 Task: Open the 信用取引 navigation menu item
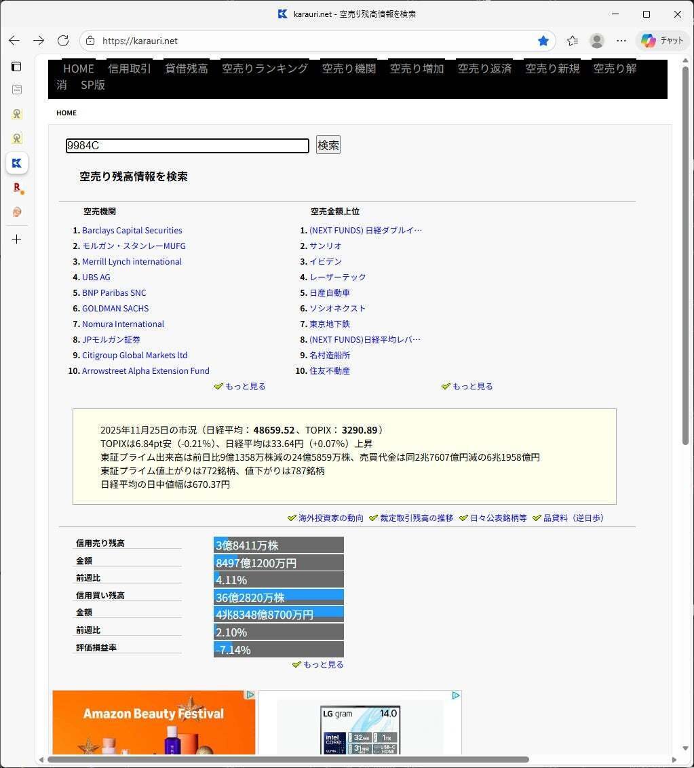tap(129, 69)
